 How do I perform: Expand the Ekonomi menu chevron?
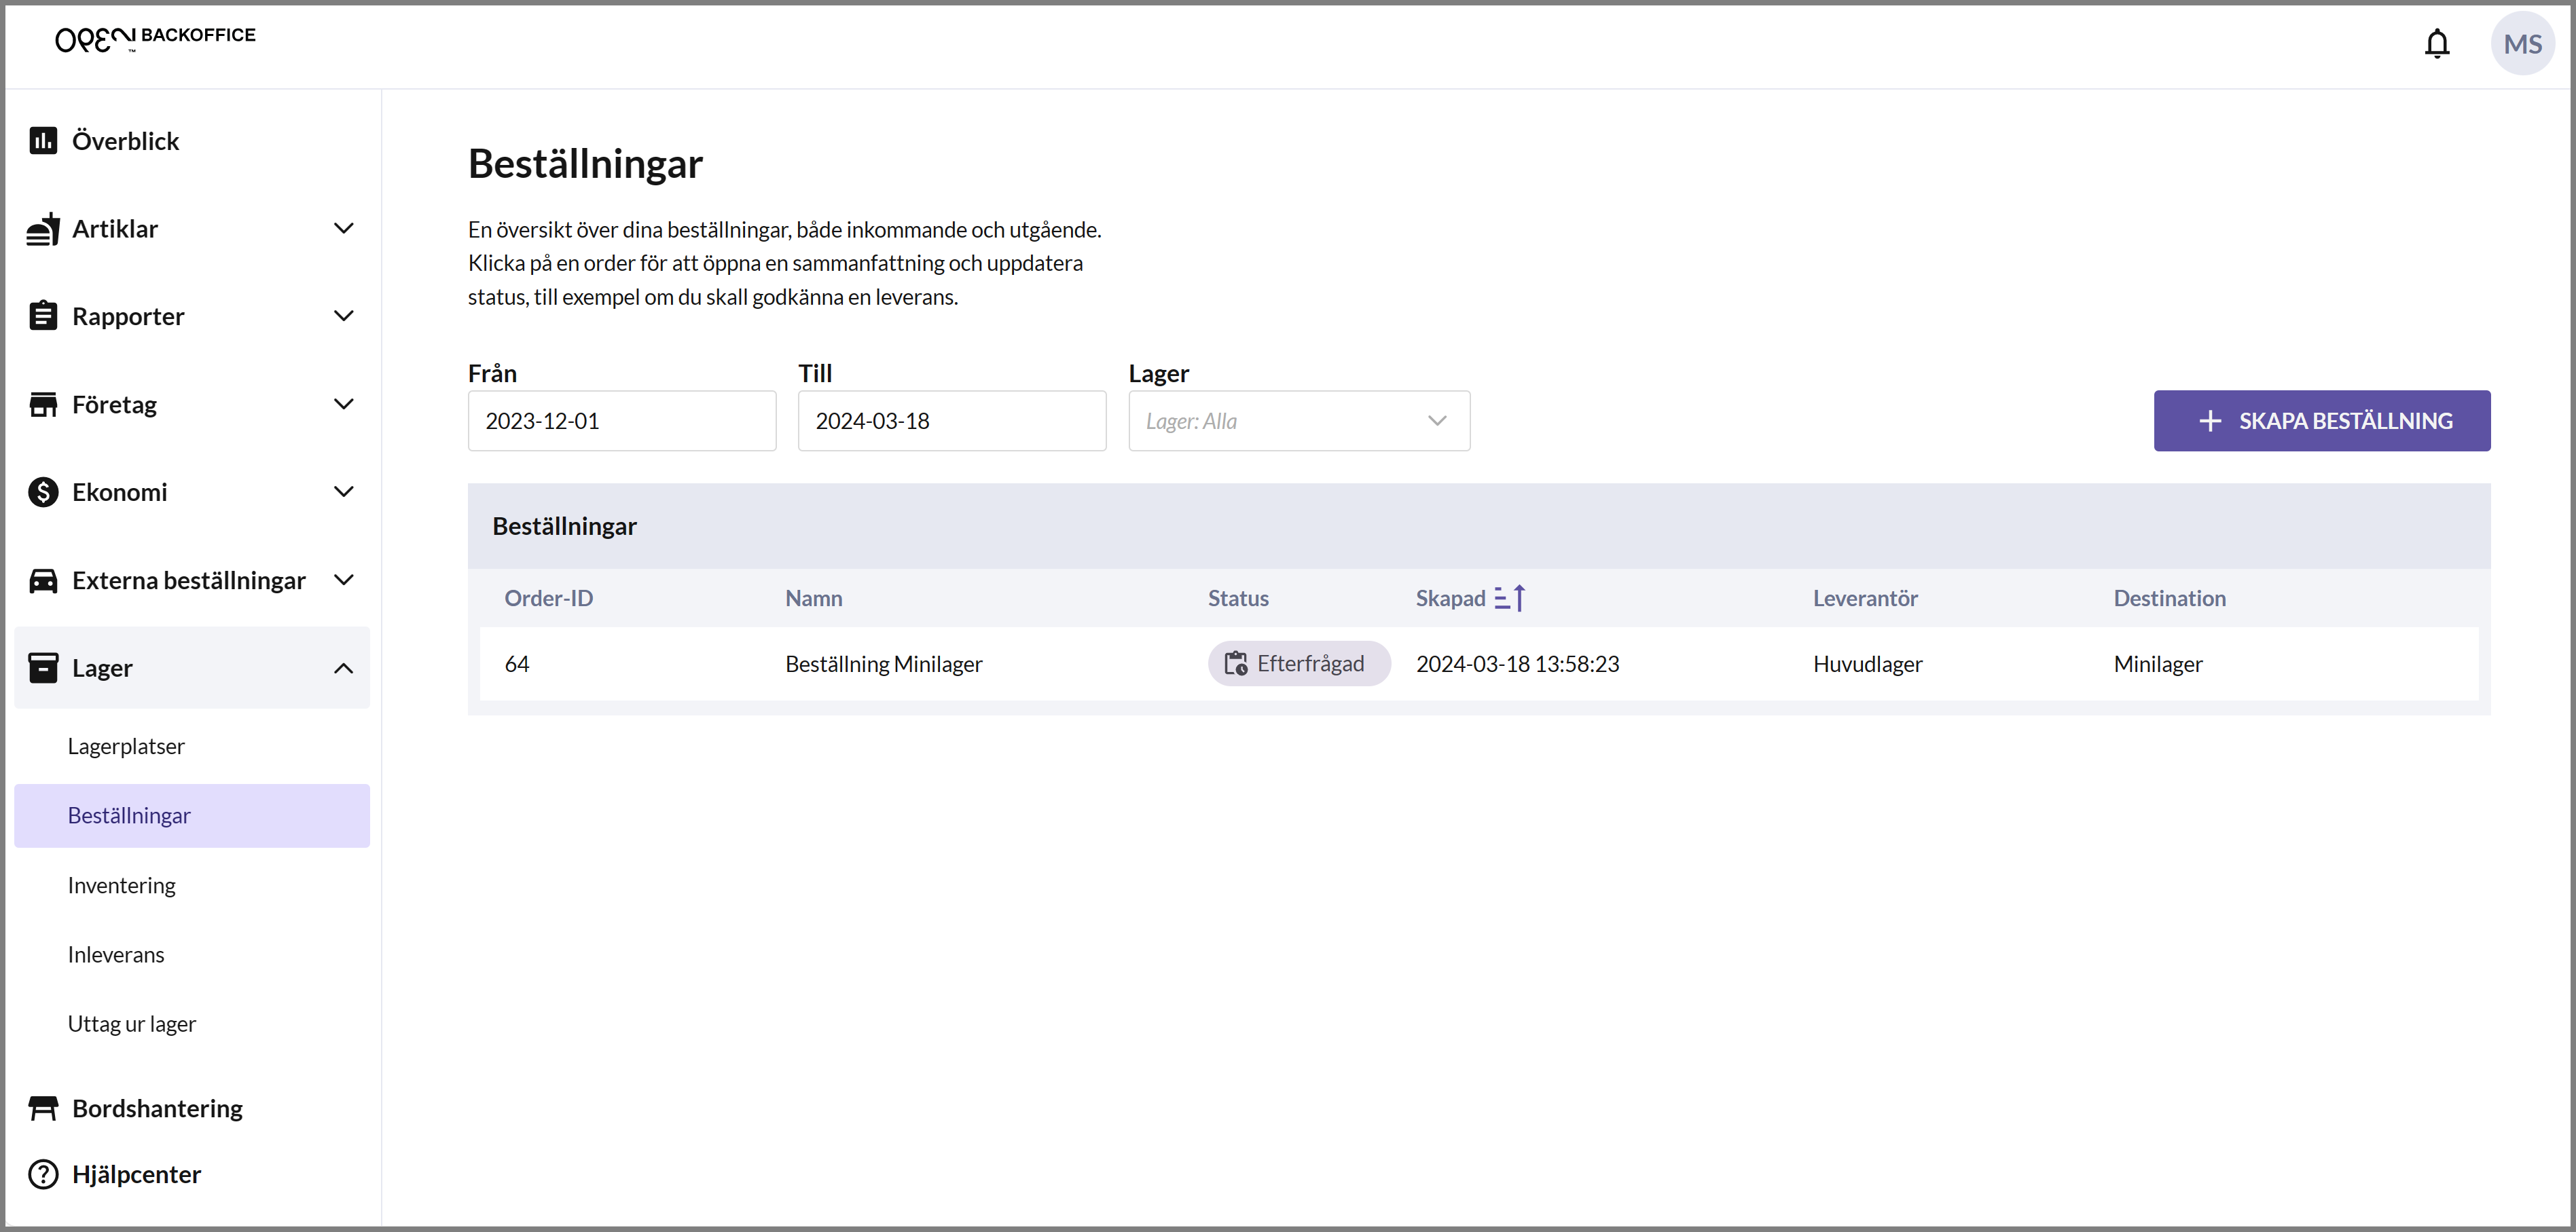[343, 491]
